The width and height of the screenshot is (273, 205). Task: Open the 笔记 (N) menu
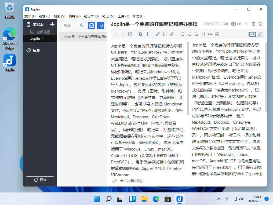click(x=108, y=16)
